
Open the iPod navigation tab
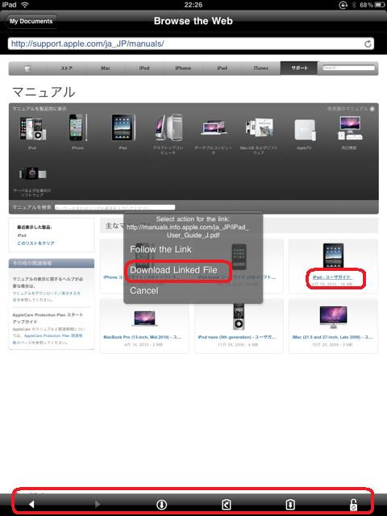coord(144,68)
